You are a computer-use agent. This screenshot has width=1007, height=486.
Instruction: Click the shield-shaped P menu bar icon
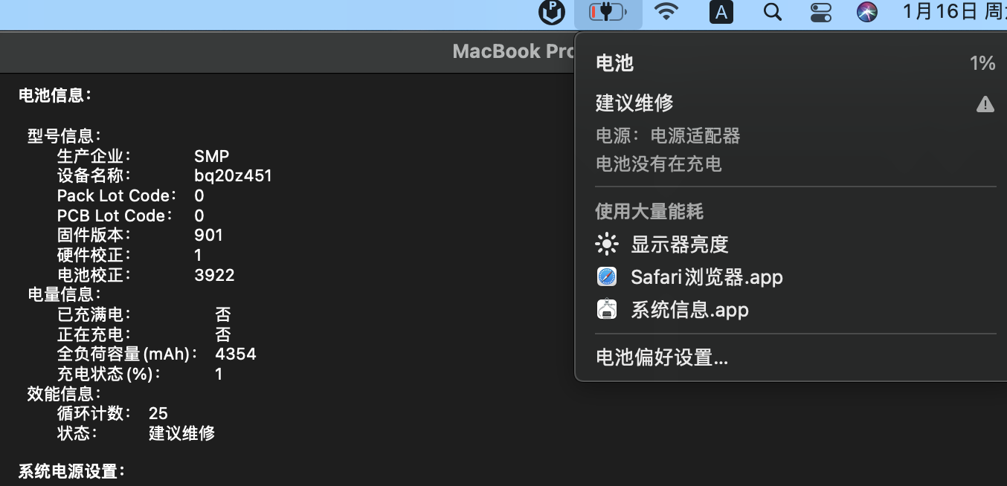(552, 13)
